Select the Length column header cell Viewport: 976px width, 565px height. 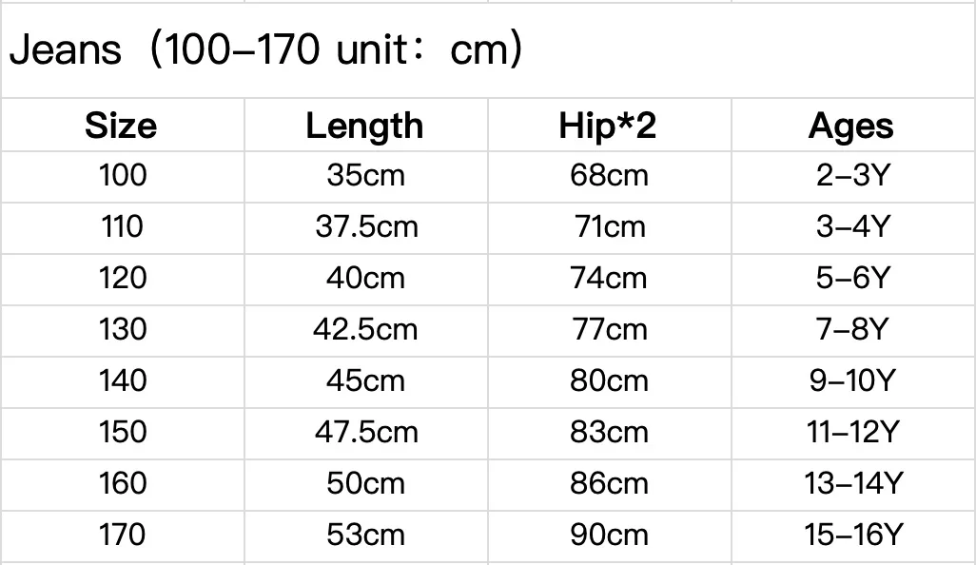(364, 126)
